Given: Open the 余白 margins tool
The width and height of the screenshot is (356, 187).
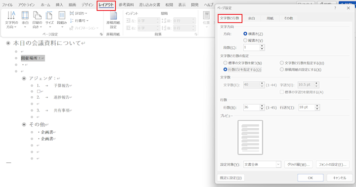Looking at the screenshot, I should click(25, 20).
